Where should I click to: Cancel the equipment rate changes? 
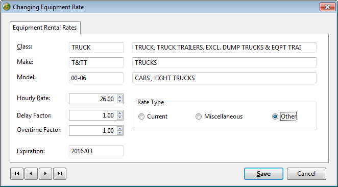point(306,174)
